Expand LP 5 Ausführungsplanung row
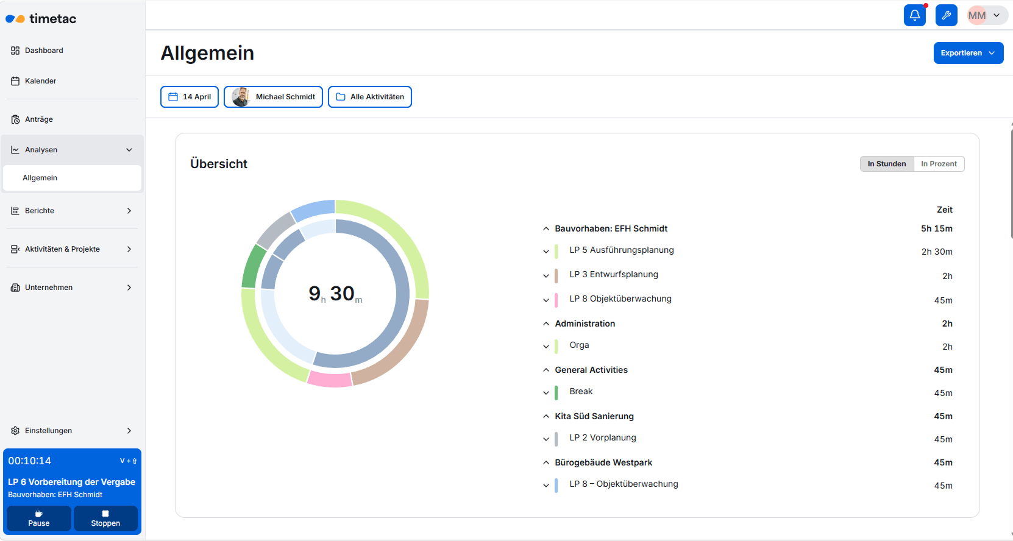The width and height of the screenshot is (1013, 541). tap(546, 251)
